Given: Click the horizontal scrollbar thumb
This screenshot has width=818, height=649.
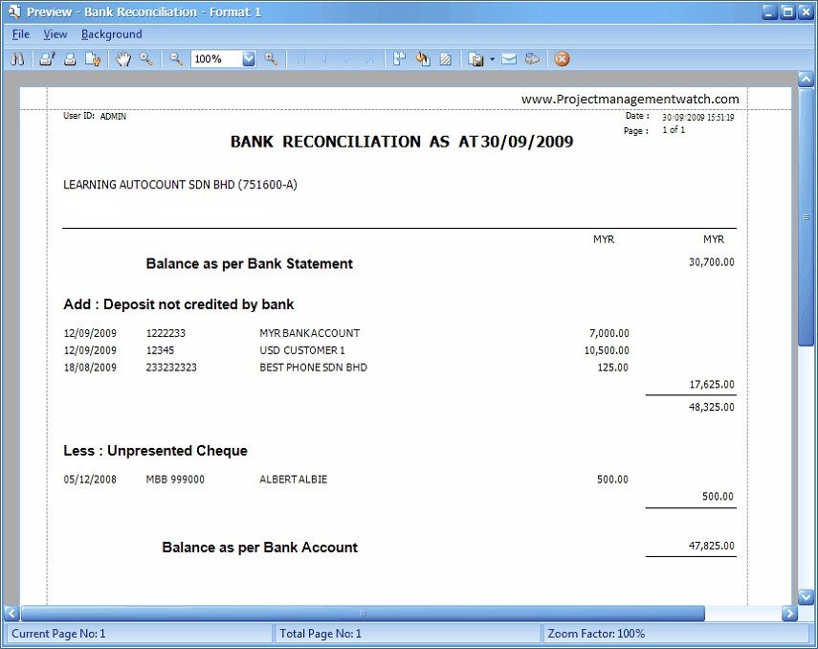Looking at the screenshot, I should click(364, 613).
